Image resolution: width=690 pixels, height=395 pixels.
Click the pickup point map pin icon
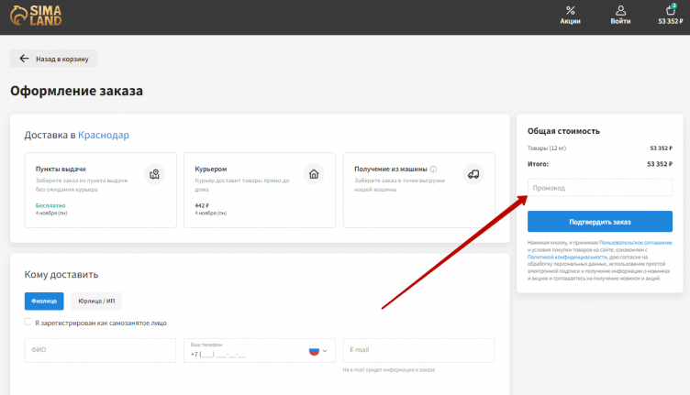point(154,173)
